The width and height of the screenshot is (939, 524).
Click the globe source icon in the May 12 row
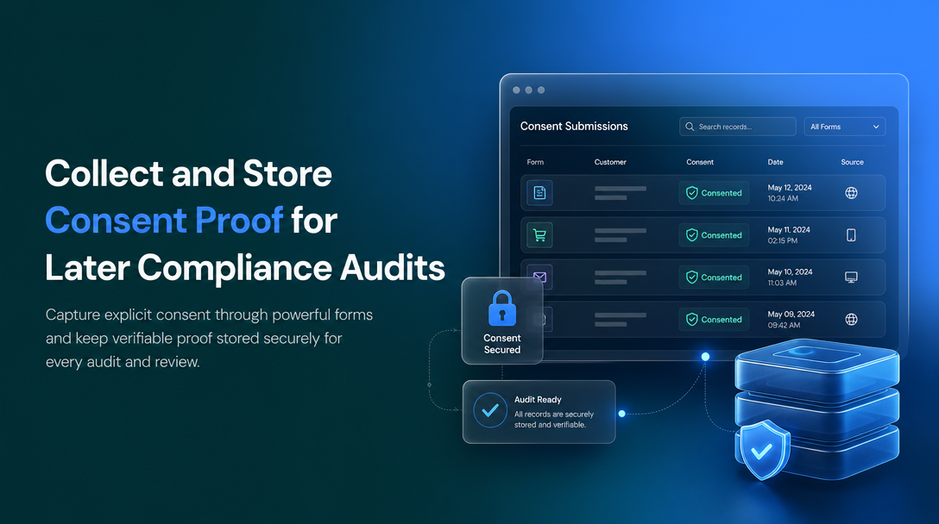[851, 192]
